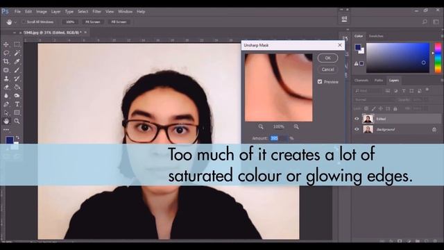Switch to the Channels tab
Image resolution: width=444 pixels, height=250 pixels.
(x=361, y=81)
